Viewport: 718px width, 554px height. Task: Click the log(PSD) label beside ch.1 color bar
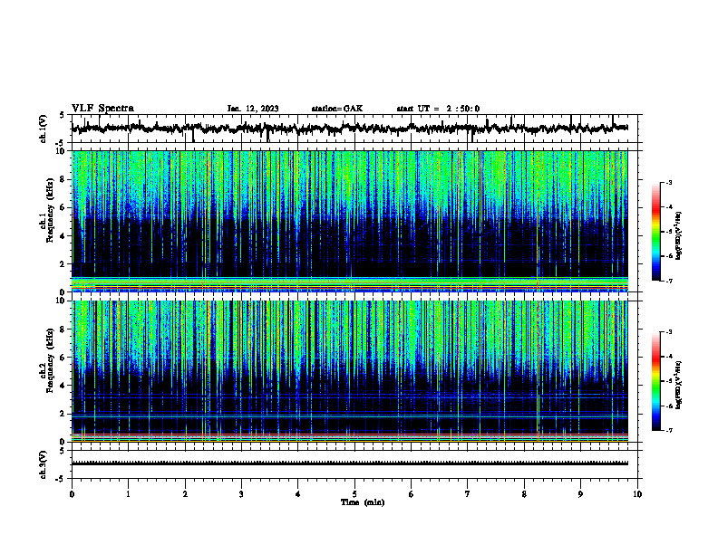[679, 236]
